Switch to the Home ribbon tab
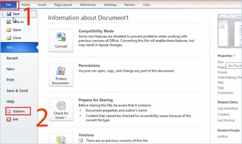The width and height of the screenshot is (242, 144). (x=26, y=5)
